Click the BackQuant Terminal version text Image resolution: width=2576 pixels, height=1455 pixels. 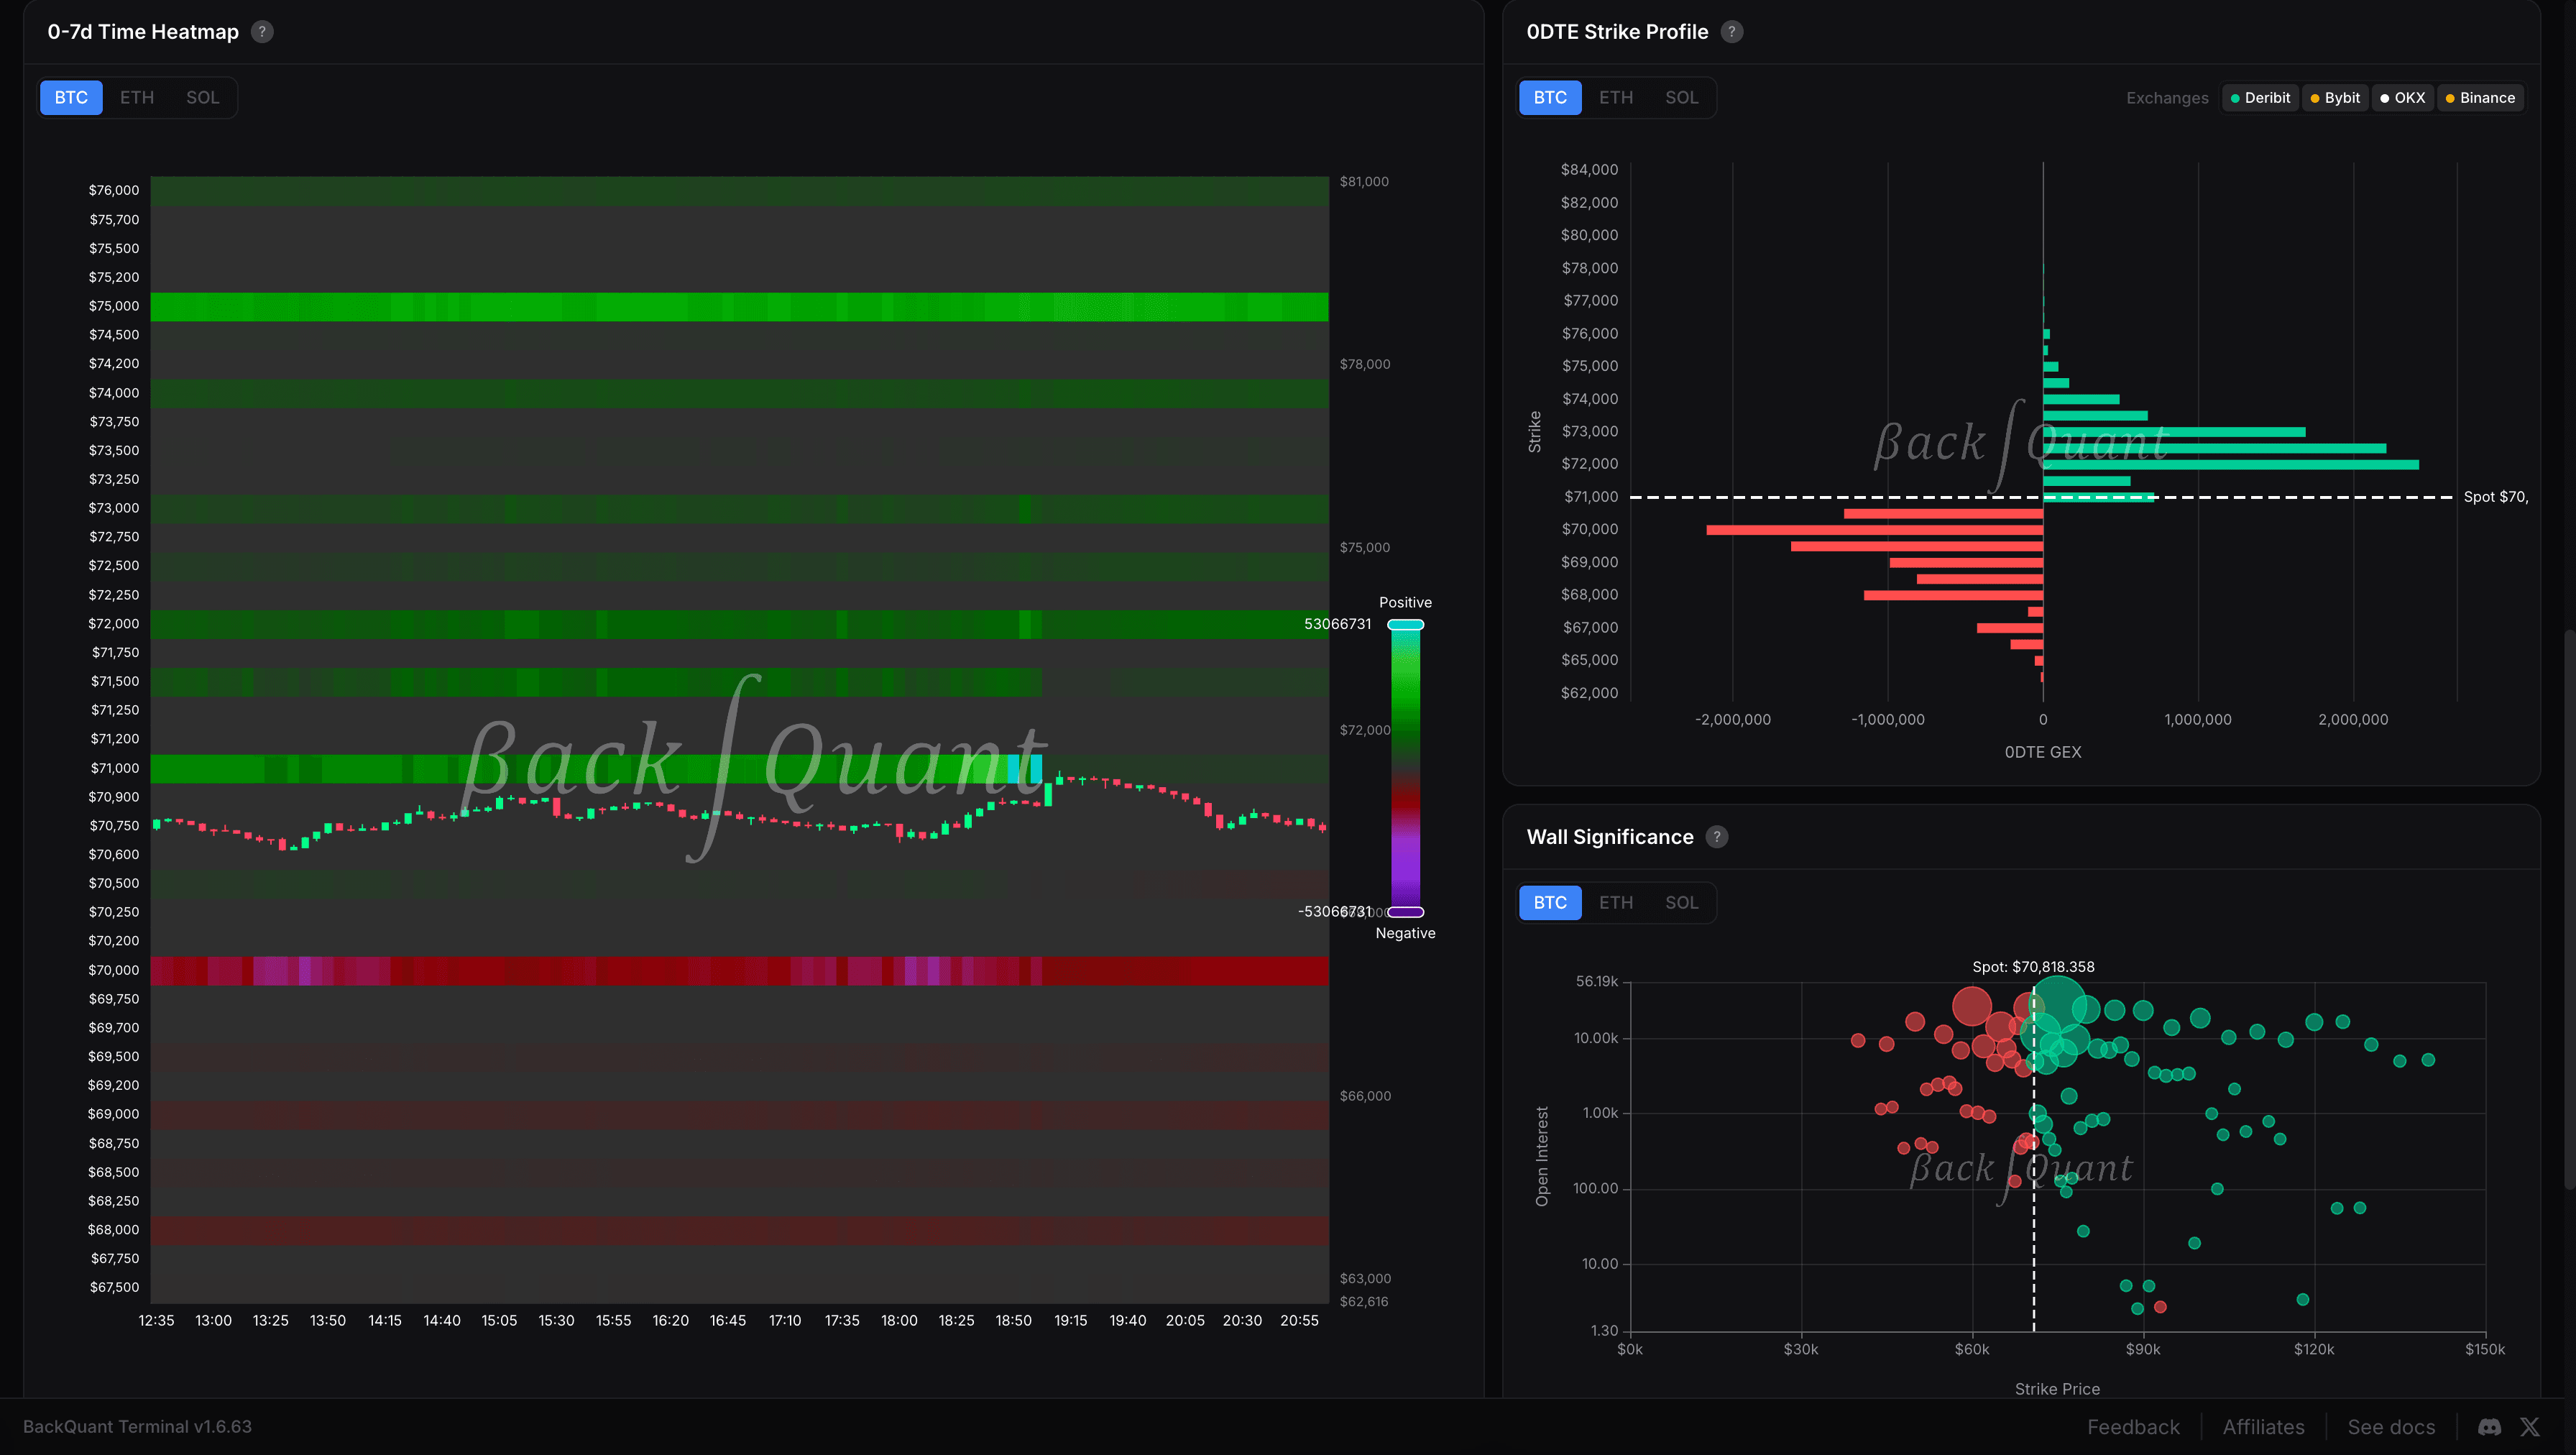point(138,1426)
